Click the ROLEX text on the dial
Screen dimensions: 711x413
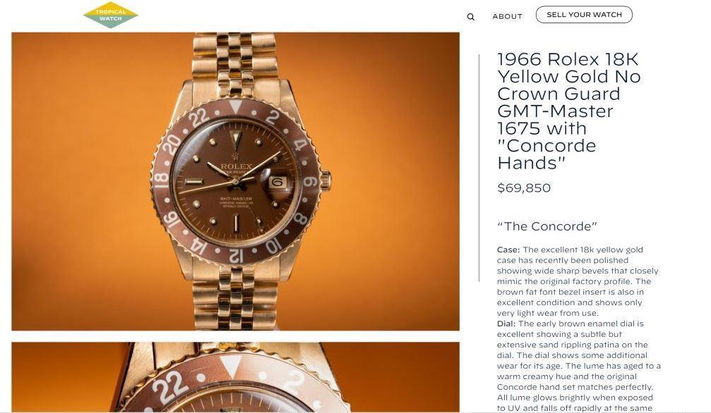pos(236,166)
